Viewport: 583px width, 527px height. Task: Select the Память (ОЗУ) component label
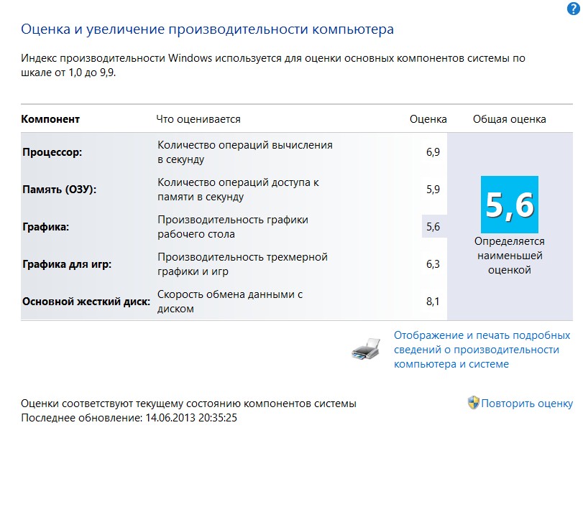59,190
